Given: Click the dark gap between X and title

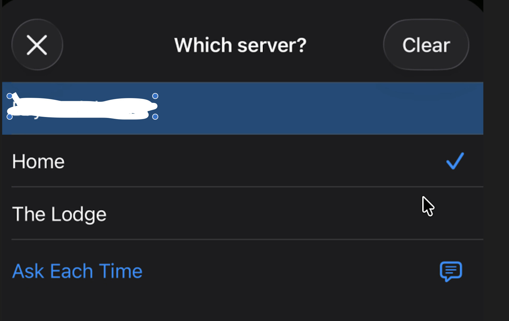Looking at the screenshot, I should [x=117, y=45].
